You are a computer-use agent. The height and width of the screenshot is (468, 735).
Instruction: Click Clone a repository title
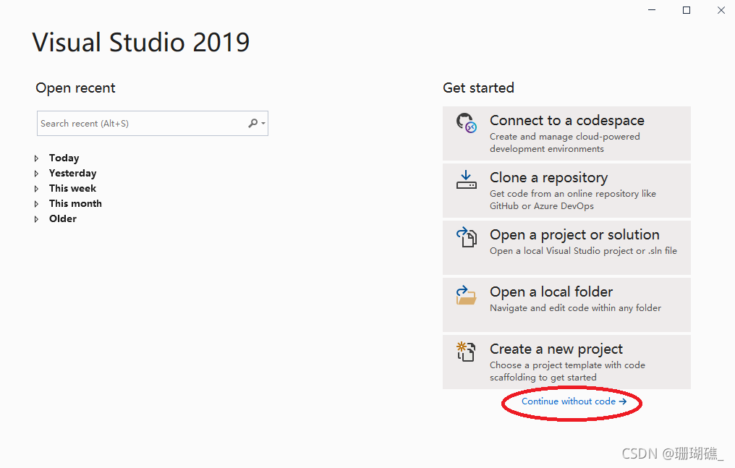(x=549, y=177)
